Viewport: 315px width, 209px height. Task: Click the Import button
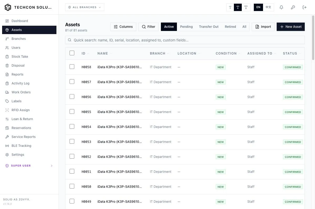[263, 27]
